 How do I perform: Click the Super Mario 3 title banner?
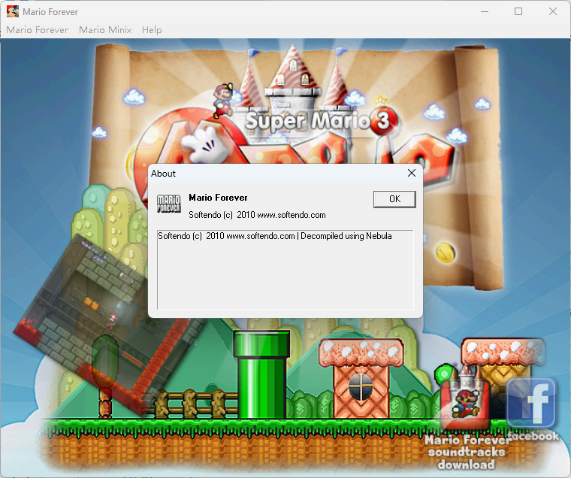coord(321,120)
